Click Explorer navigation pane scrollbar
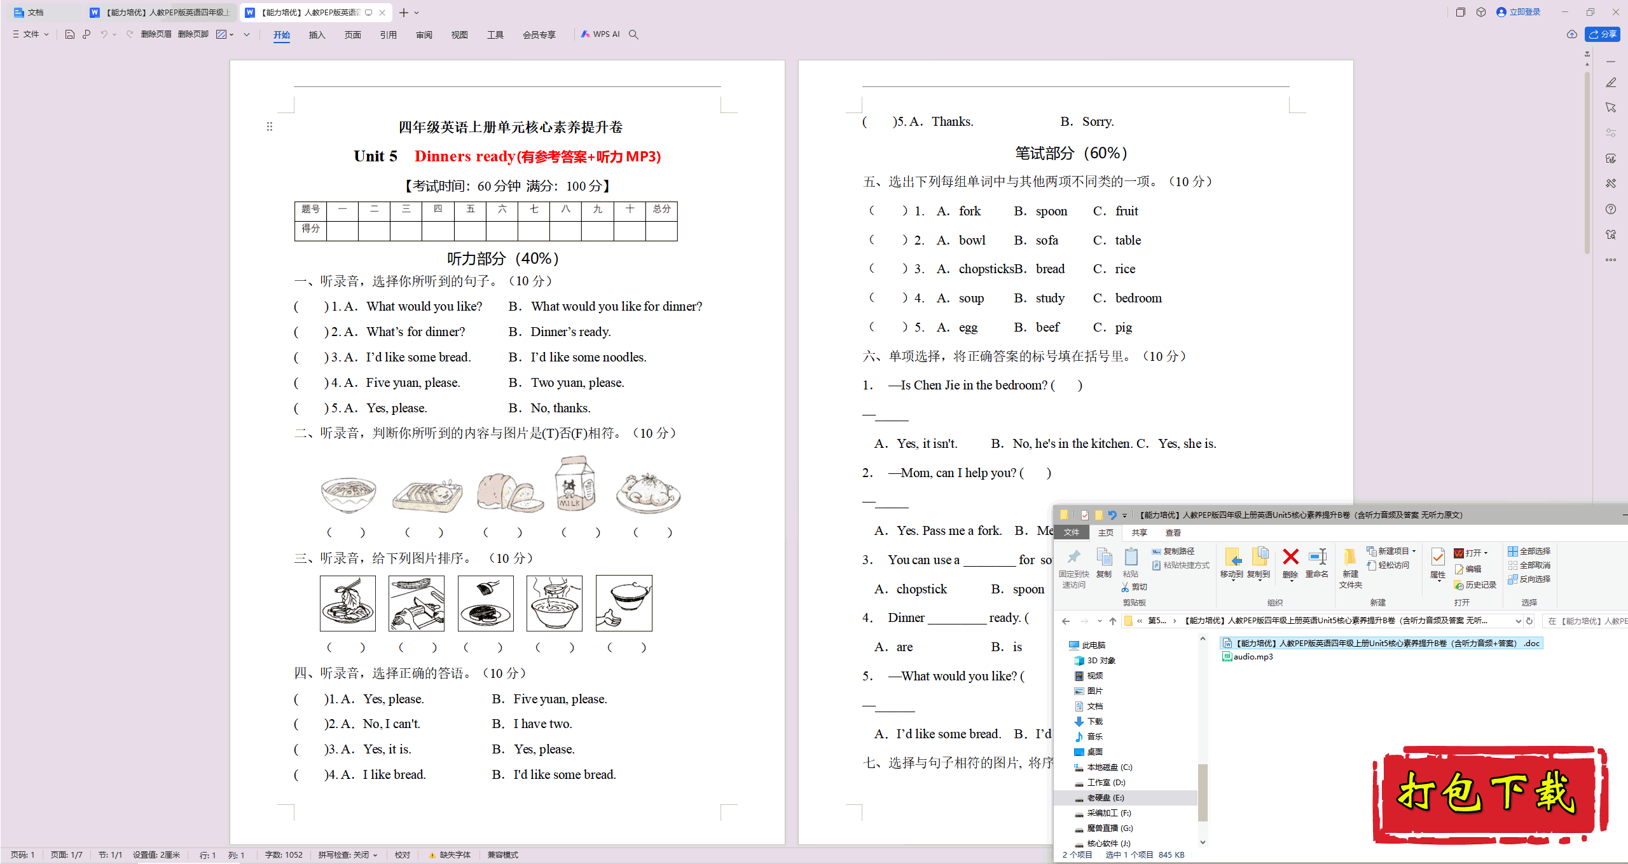Image resolution: width=1628 pixels, height=864 pixels. [1202, 792]
